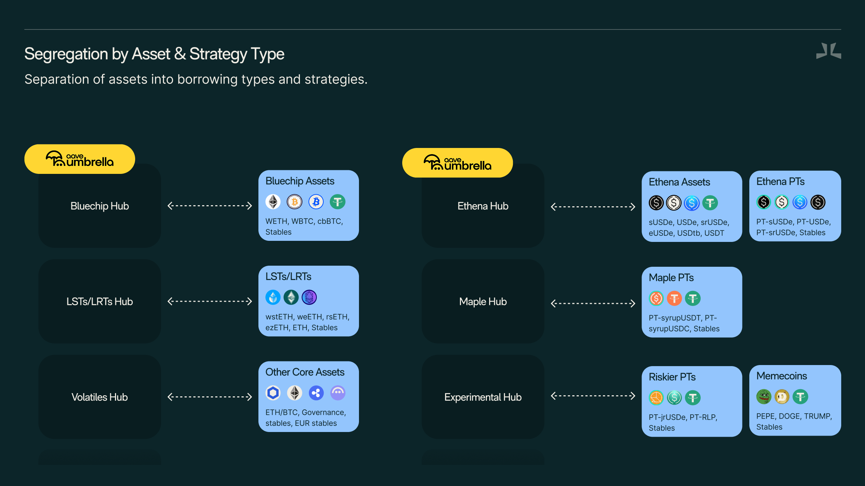Click the Chainlink hexagon icon in Other Core Assets

tap(273, 393)
